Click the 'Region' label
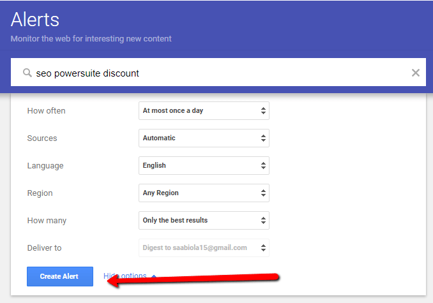Image resolution: width=433 pixels, height=303 pixels. pyautogui.click(x=40, y=193)
